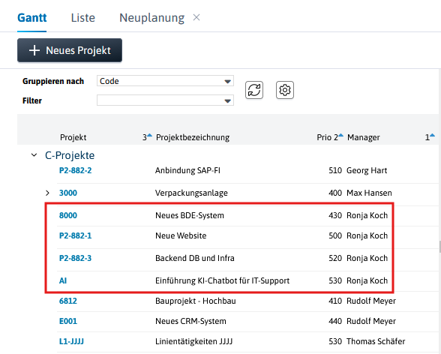Open project link P2-882-2
The image size is (441, 354).
75,170
